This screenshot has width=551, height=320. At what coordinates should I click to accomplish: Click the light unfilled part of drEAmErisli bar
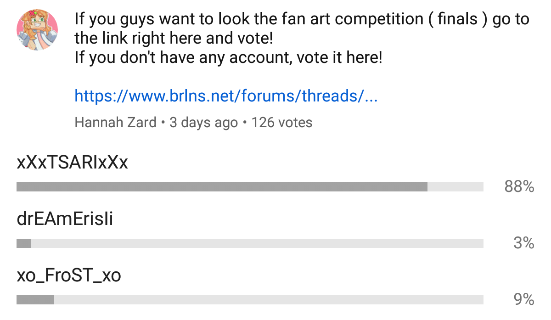pos(257,243)
